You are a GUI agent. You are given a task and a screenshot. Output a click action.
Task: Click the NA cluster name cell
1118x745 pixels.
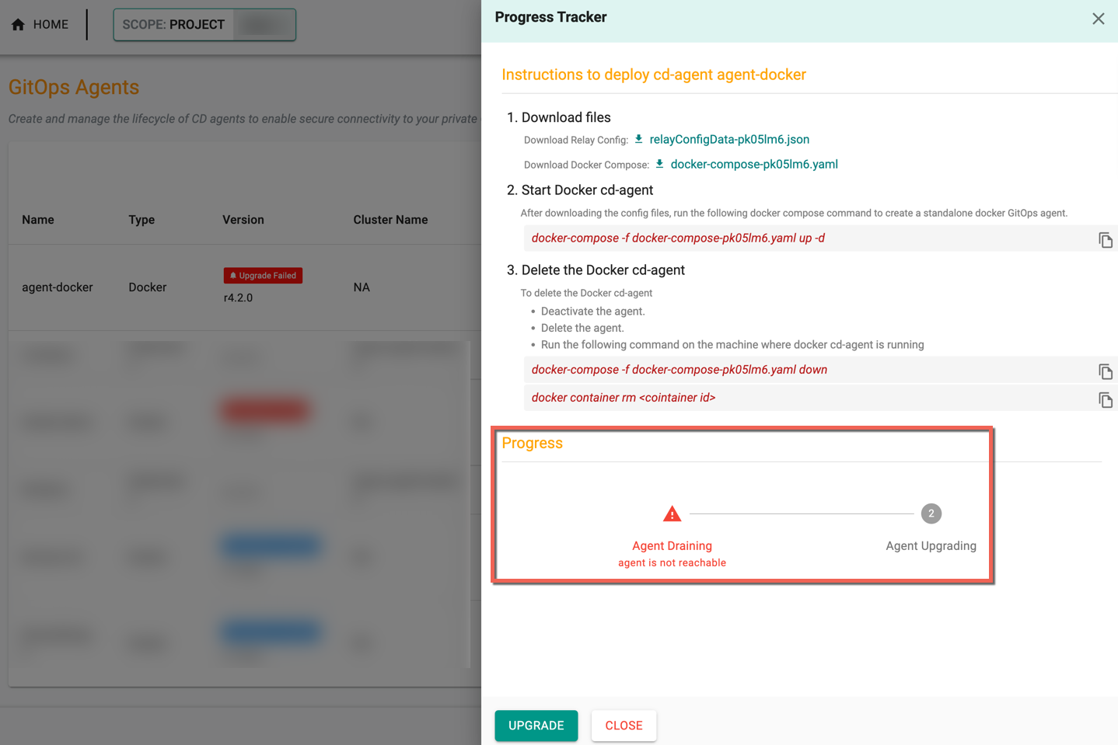pos(362,287)
